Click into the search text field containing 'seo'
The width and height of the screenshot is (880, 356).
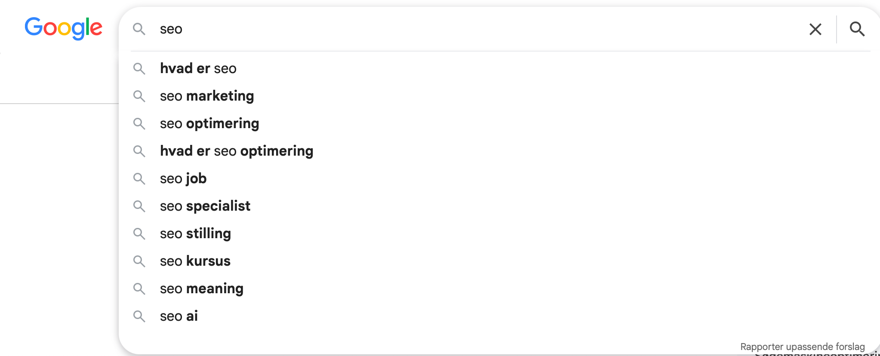pyautogui.click(x=477, y=29)
